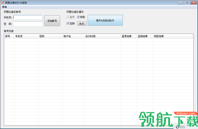Click the 每天6点自动执行 button

pyautogui.click(x=105, y=20)
